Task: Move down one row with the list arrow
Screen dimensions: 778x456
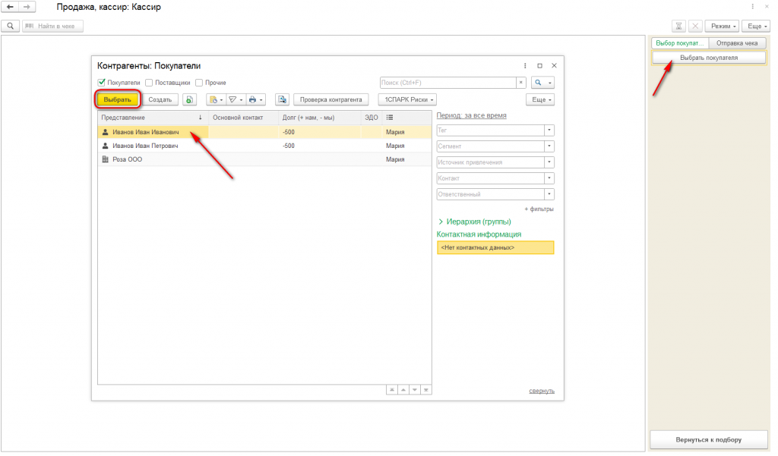Action: (415, 390)
